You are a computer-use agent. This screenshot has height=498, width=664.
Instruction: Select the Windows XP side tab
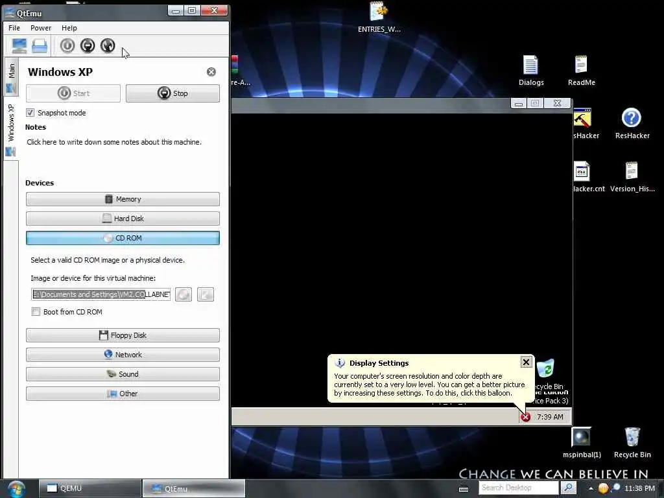click(x=12, y=129)
